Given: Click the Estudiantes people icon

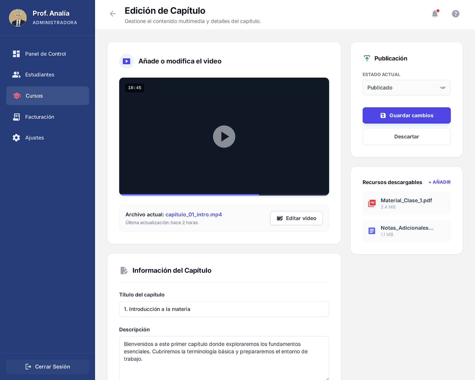Looking at the screenshot, I should click(16, 75).
